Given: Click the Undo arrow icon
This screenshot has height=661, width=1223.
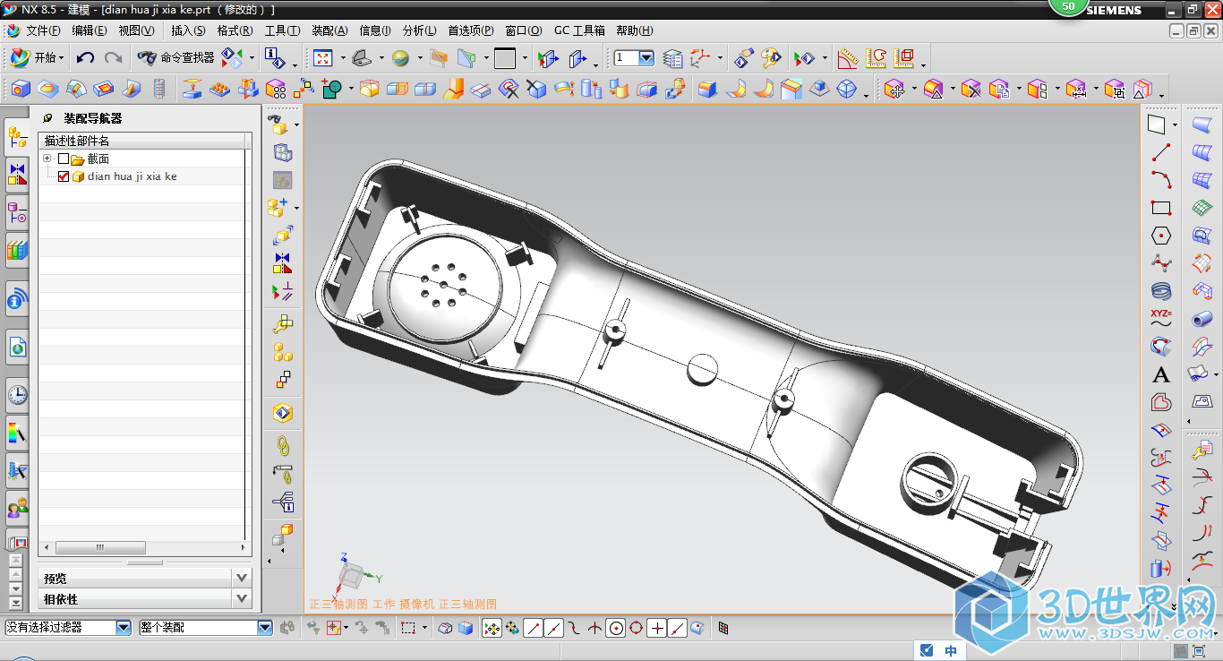Looking at the screenshot, I should pyautogui.click(x=85, y=58).
